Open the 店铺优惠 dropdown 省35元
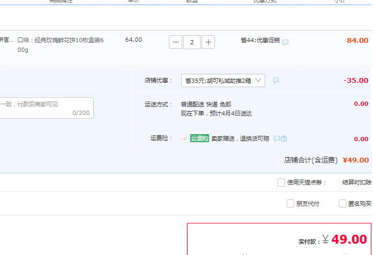 pyautogui.click(x=223, y=80)
